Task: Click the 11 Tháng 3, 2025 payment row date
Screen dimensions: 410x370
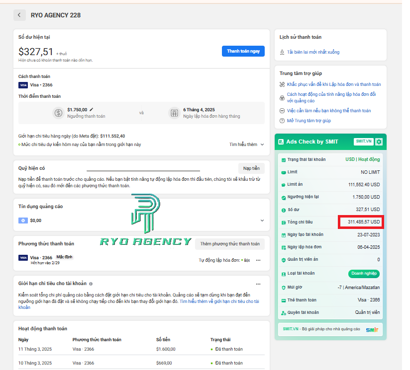Action: click(x=35, y=349)
